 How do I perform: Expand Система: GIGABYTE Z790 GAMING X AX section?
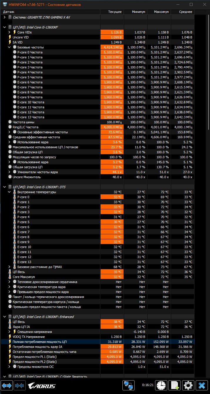coord(4,17)
